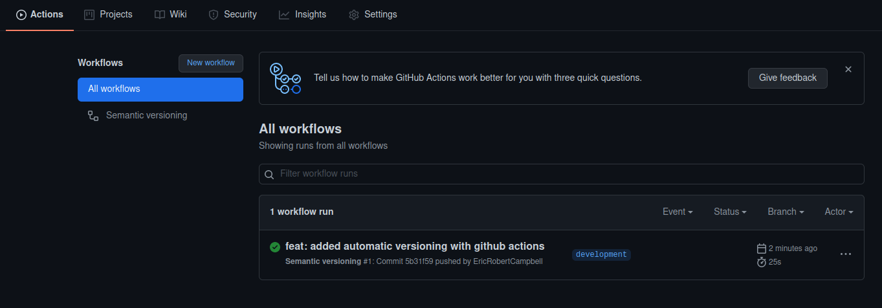The width and height of the screenshot is (882, 308).
Task: Click the search magnifier icon
Action: coord(270,174)
